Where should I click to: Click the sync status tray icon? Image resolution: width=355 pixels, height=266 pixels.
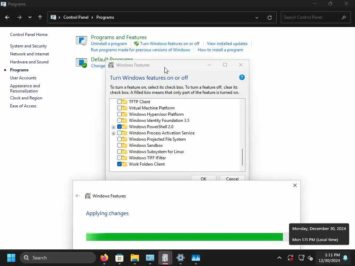tap(290, 258)
